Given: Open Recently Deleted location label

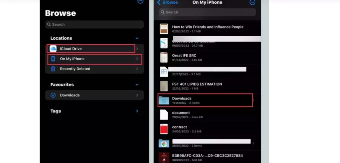Looking at the screenshot, I should (75, 69).
